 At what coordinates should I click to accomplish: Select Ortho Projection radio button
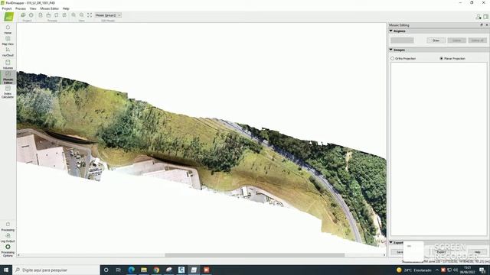click(x=392, y=59)
